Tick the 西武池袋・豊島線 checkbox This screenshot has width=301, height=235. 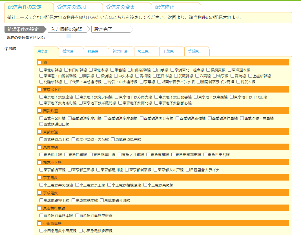[242, 118]
